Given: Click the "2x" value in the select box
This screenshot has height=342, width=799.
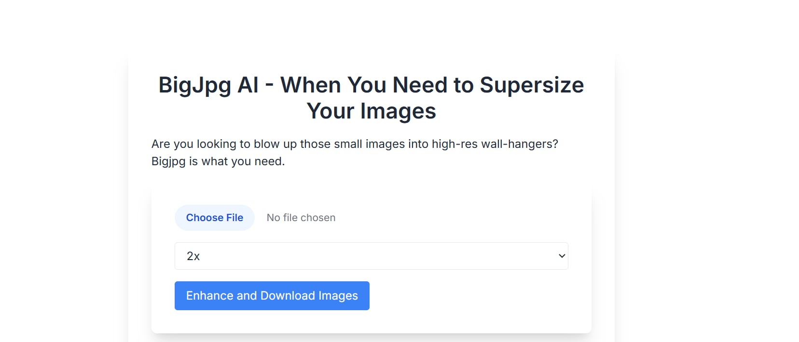Looking at the screenshot, I should (193, 256).
